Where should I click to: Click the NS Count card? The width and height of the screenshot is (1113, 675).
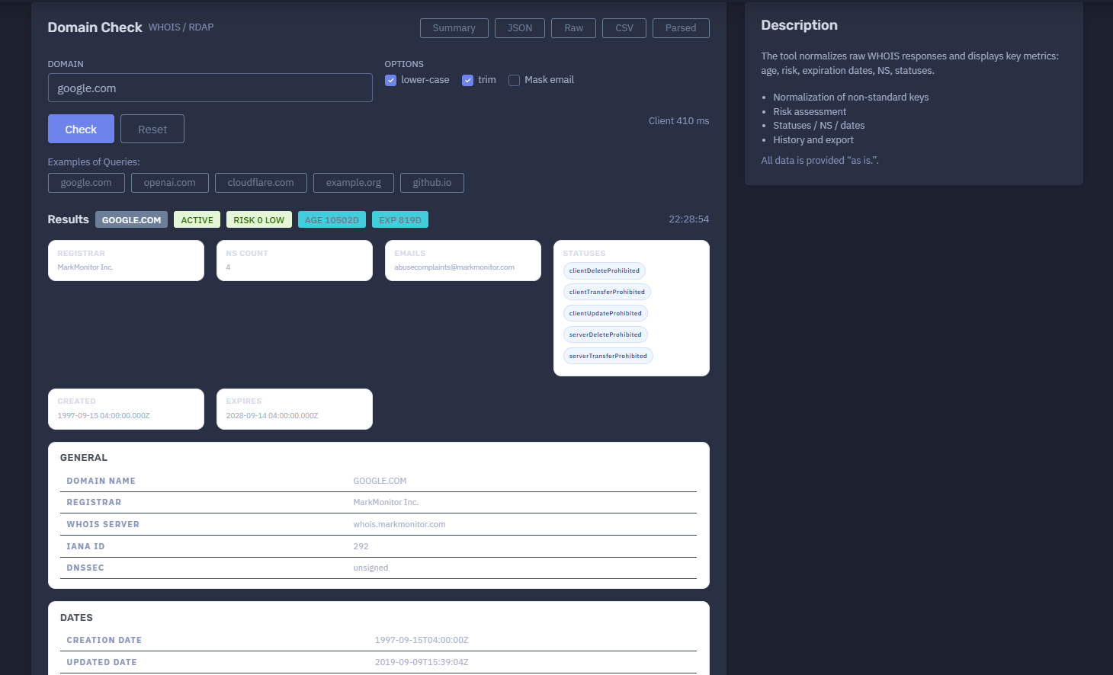pos(294,261)
